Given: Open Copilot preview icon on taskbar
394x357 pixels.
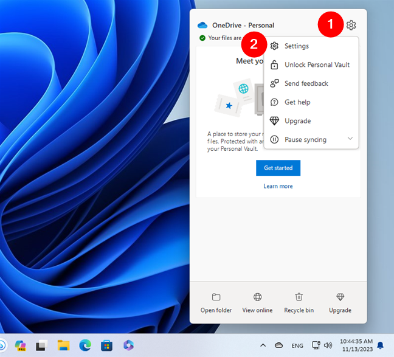Looking at the screenshot, I should [x=20, y=345].
